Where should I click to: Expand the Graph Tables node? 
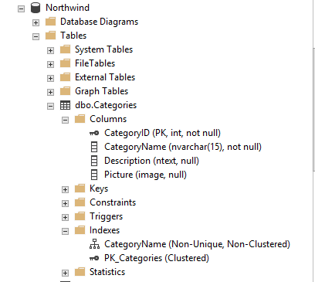click(x=50, y=92)
